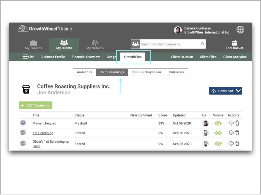Toggle visibility of Oliver's 1st Screening
Viewport: 261px width, 195px height.
click(218, 144)
